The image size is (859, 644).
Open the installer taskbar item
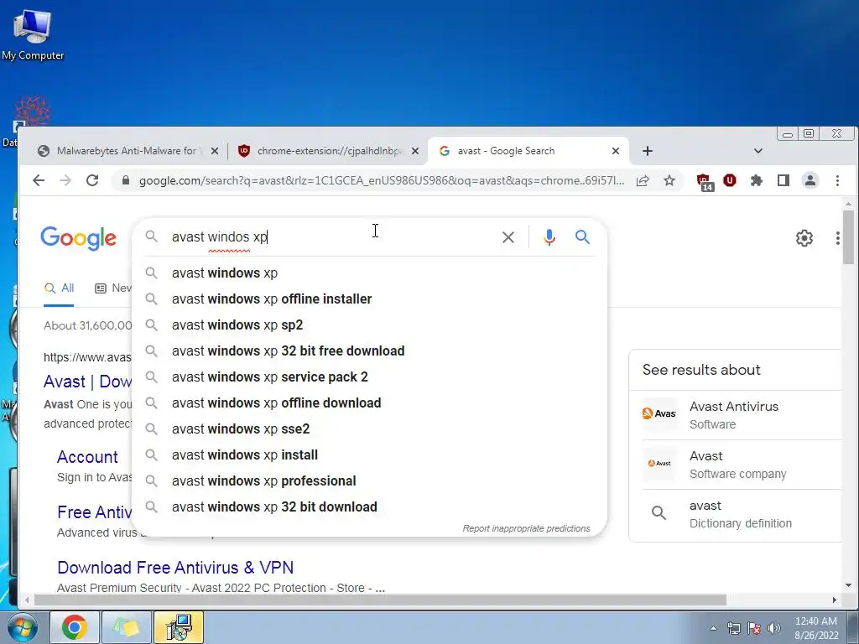(x=179, y=627)
